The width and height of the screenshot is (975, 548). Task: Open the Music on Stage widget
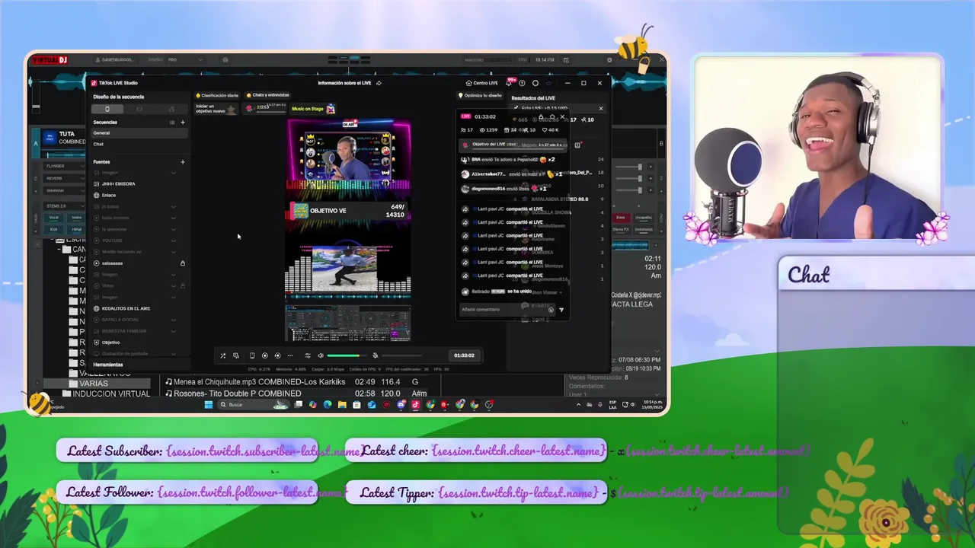tap(313, 109)
